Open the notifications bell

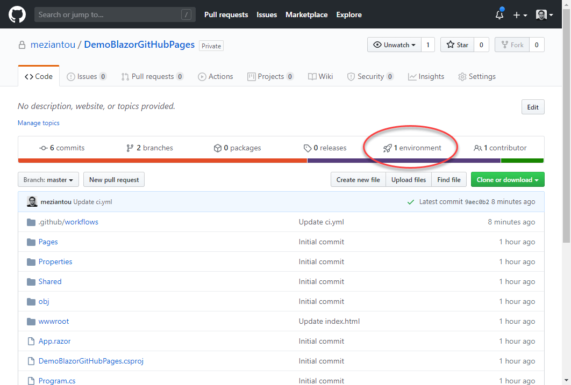499,15
